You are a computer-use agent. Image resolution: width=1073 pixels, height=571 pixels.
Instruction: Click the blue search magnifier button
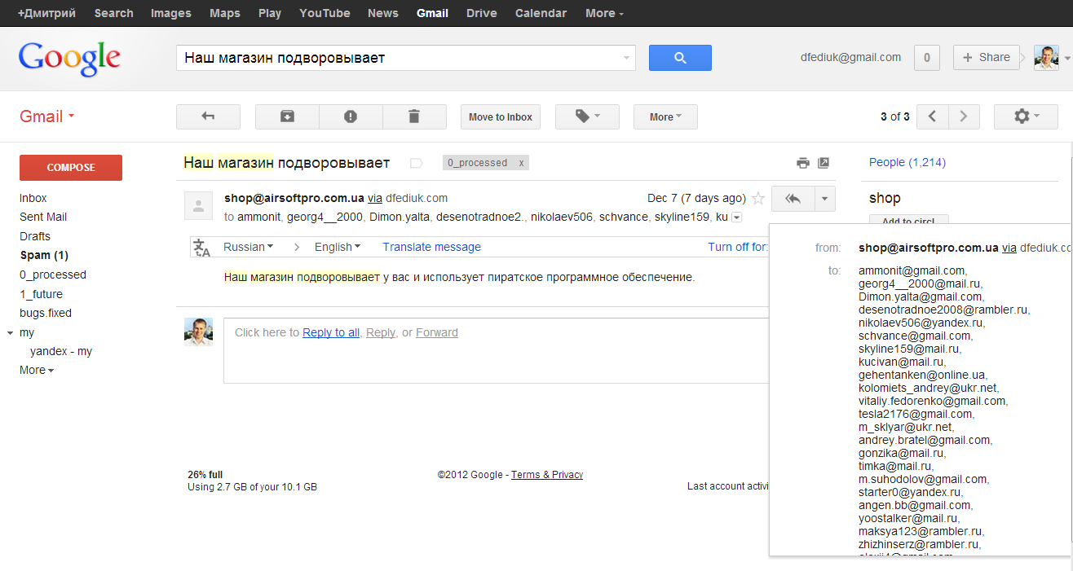pos(680,58)
